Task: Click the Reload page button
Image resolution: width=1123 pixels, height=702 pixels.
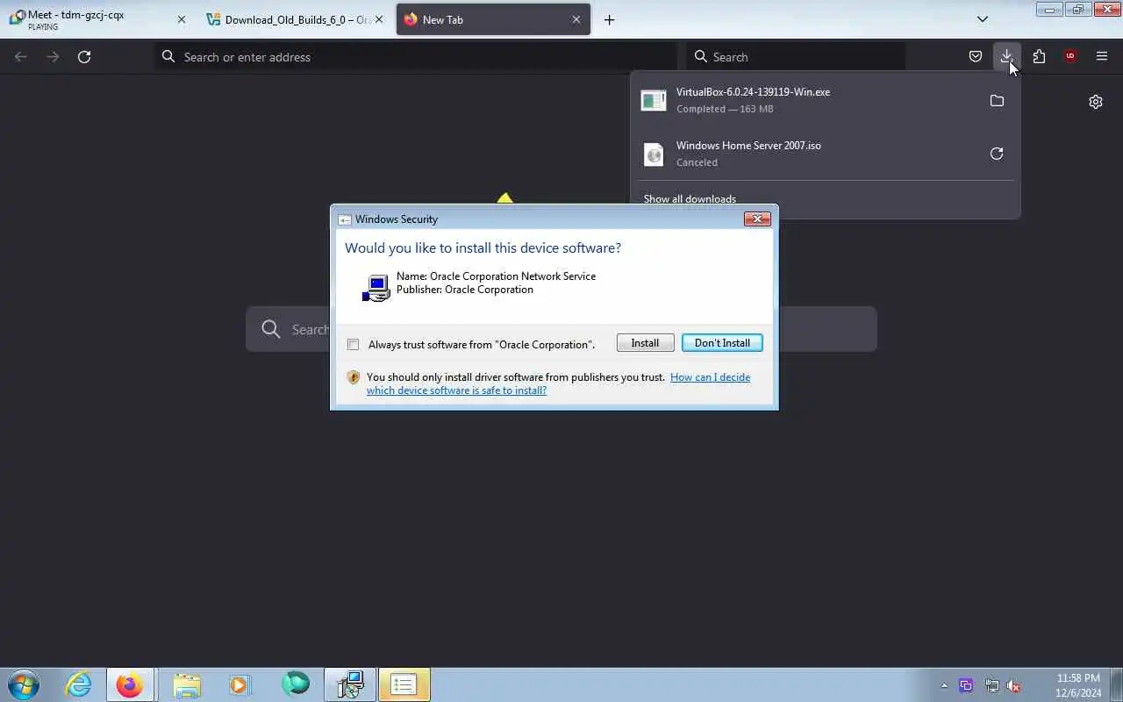Action: click(x=84, y=56)
